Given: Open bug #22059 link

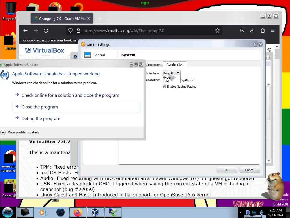Looking at the screenshot, I should (x=84, y=189).
